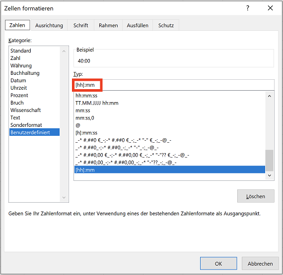This screenshot has height=275, width=283.
Task: Click format list scroll up arrow
Action: (x=270, y=96)
